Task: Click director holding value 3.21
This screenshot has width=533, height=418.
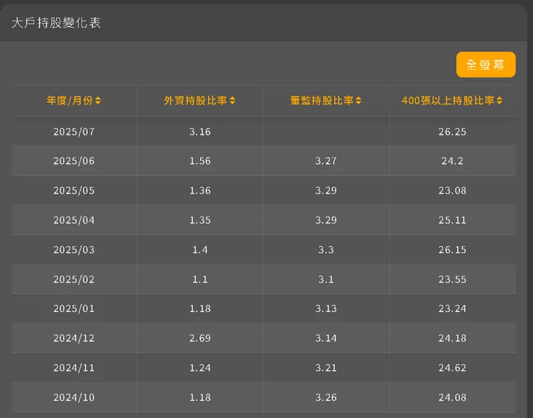Action: pos(326,368)
